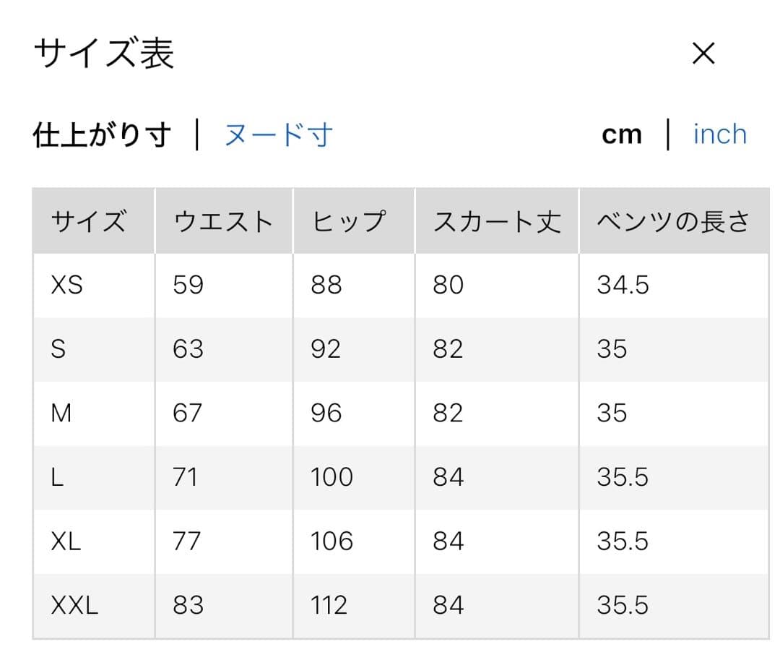
Task: Click vent length 34.5 in XS row
Action: [x=623, y=286]
